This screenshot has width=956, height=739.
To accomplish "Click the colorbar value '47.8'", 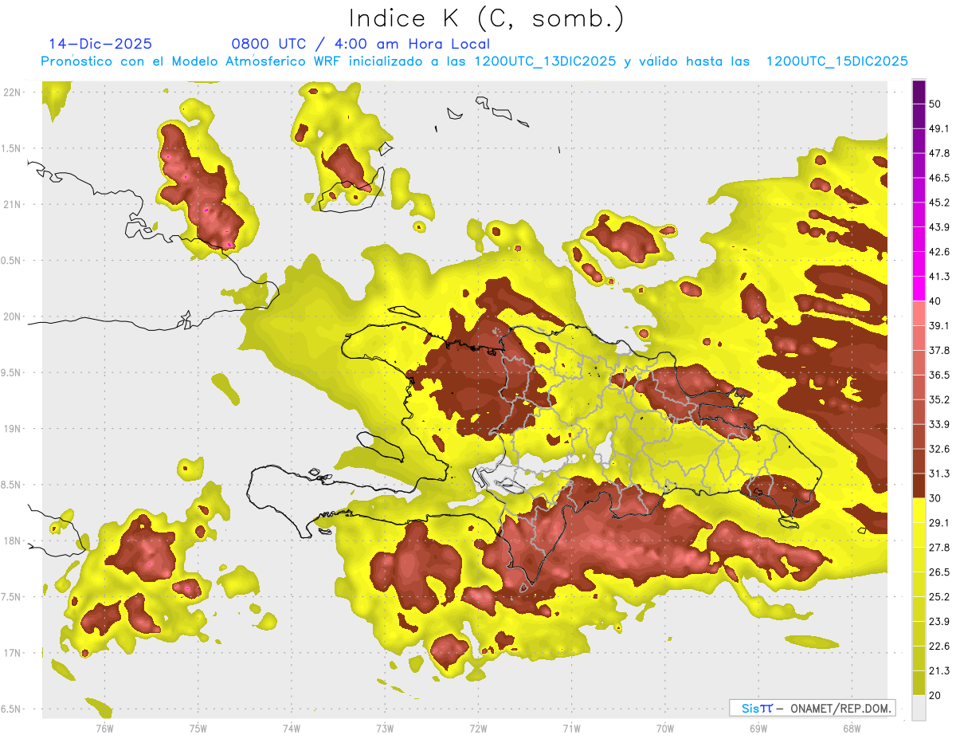I will [939, 153].
